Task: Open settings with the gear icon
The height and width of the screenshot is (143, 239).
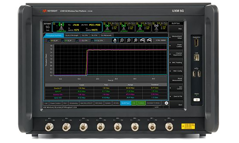Action: pyautogui.click(x=166, y=103)
